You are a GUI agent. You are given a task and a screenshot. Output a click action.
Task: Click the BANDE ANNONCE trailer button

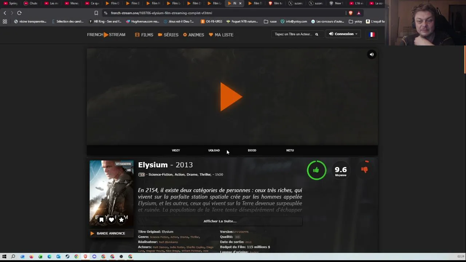111,233
